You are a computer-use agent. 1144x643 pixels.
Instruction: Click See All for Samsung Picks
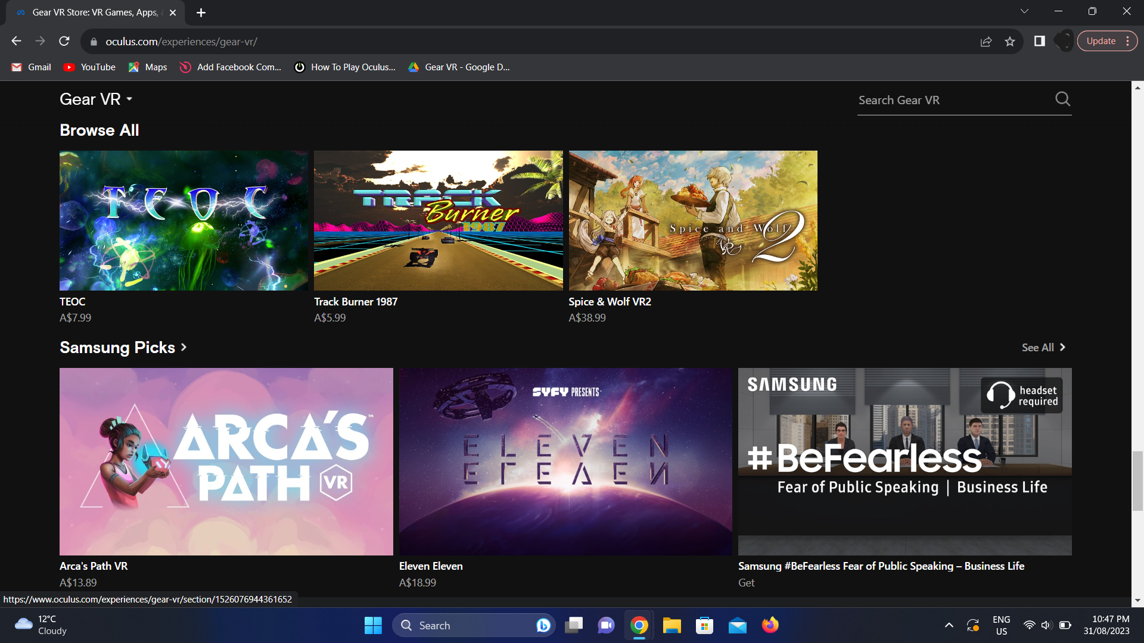1043,347
